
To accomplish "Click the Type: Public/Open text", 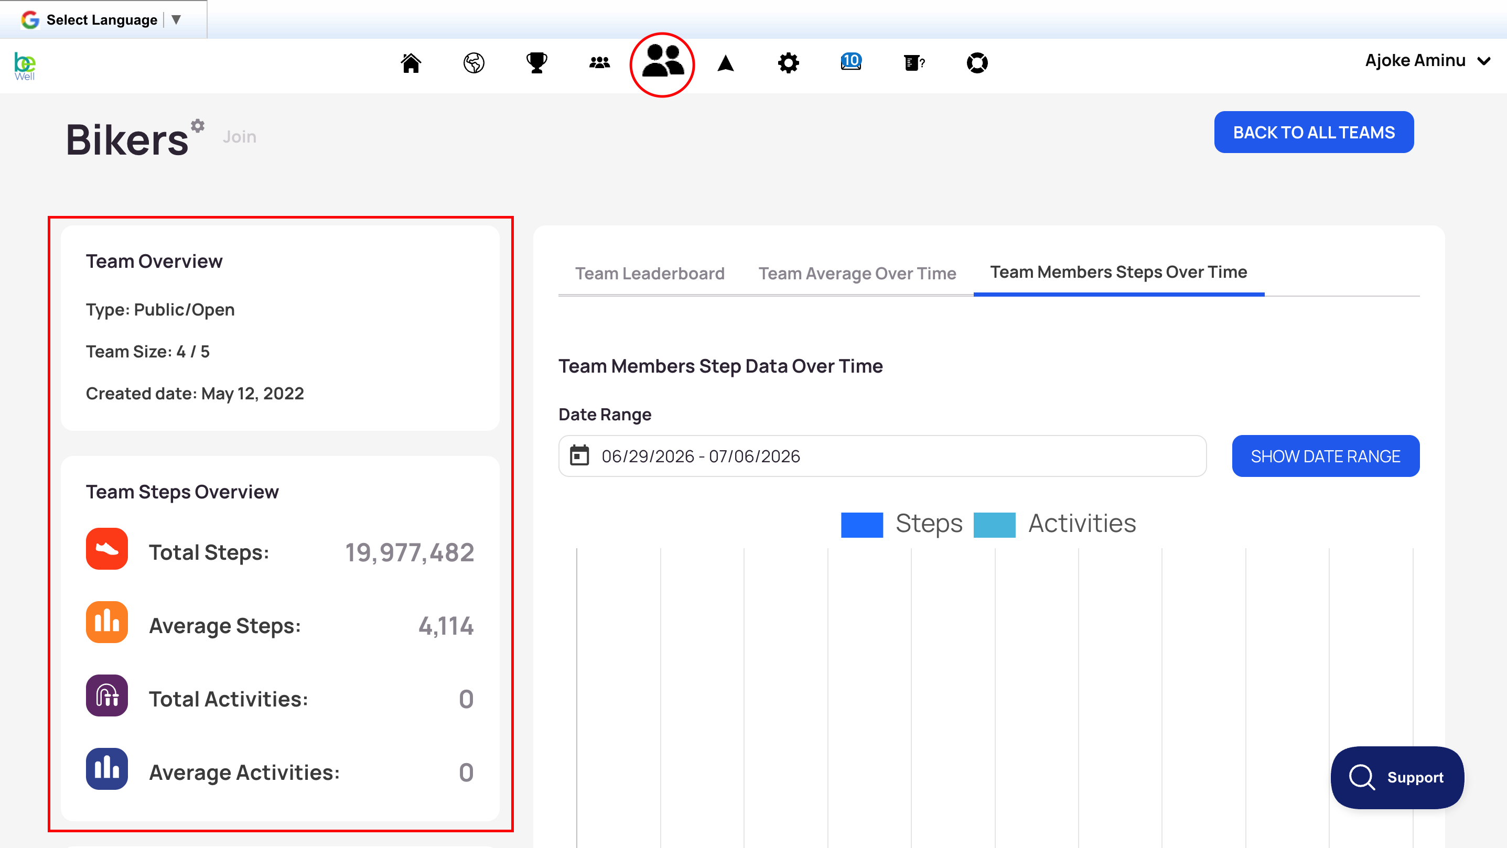I will point(160,309).
